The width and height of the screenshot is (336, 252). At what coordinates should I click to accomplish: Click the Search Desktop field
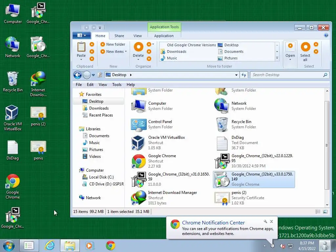[x=289, y=75]
